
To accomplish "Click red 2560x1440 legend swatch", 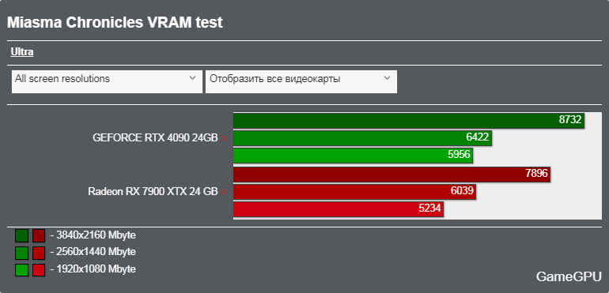I will [x=39, y=253].
